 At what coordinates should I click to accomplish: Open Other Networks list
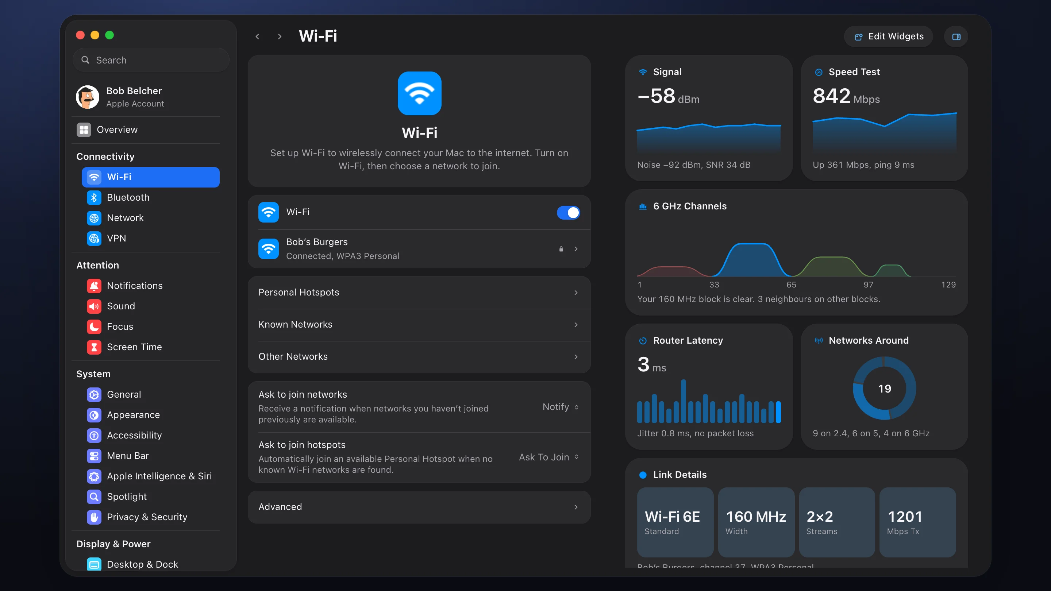pyautogui.click(x=419, y=356)
